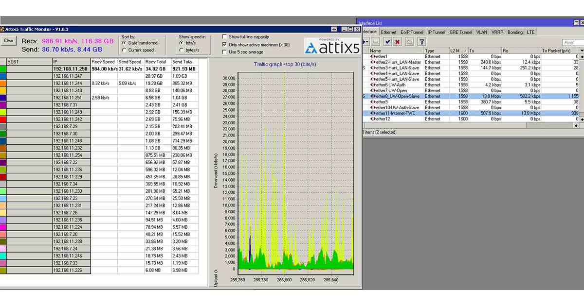This screenshot has height=306, width=584.
Task: Click the Clear button in Traffic Monitor
Action: 9,41
